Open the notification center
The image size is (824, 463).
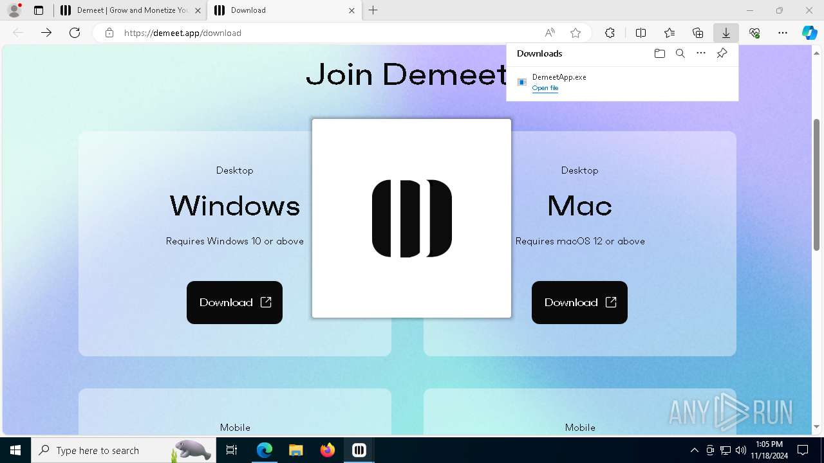[803, 450]
